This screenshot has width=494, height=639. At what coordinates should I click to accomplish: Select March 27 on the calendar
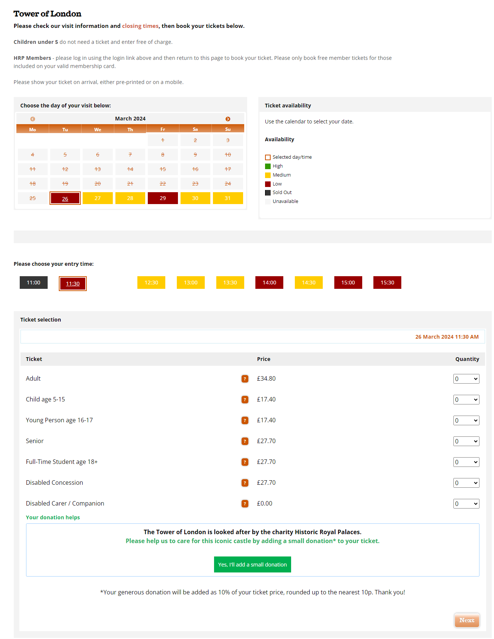click(98, 198)
